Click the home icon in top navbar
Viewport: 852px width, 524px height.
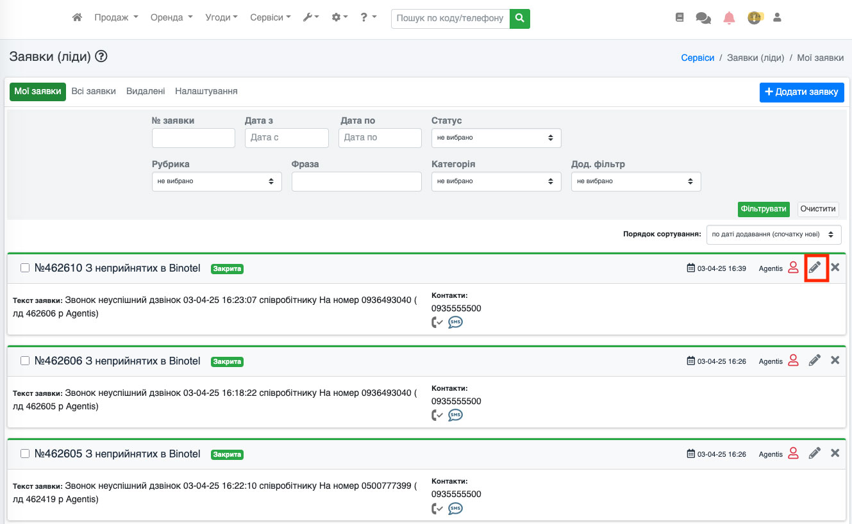[x=77, y=18]
